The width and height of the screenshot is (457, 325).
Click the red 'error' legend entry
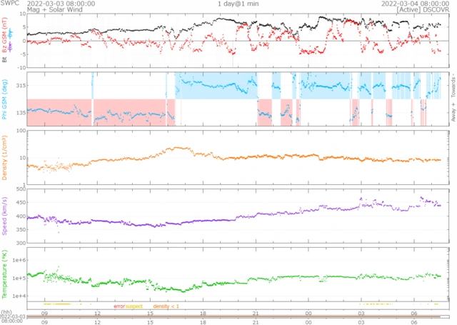(x=119, y=306)
